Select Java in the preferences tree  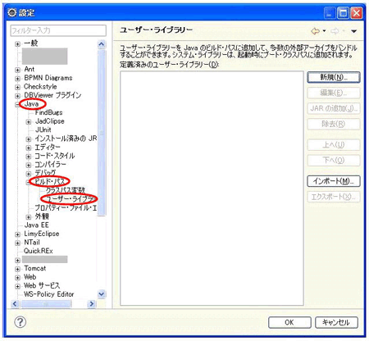(x=31, y=104)
